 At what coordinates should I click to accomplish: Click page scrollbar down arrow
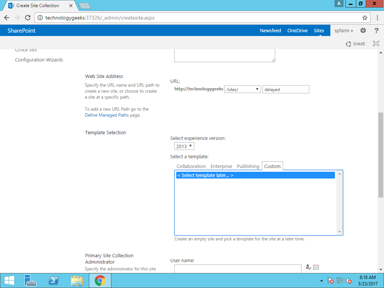pos(381,270)
